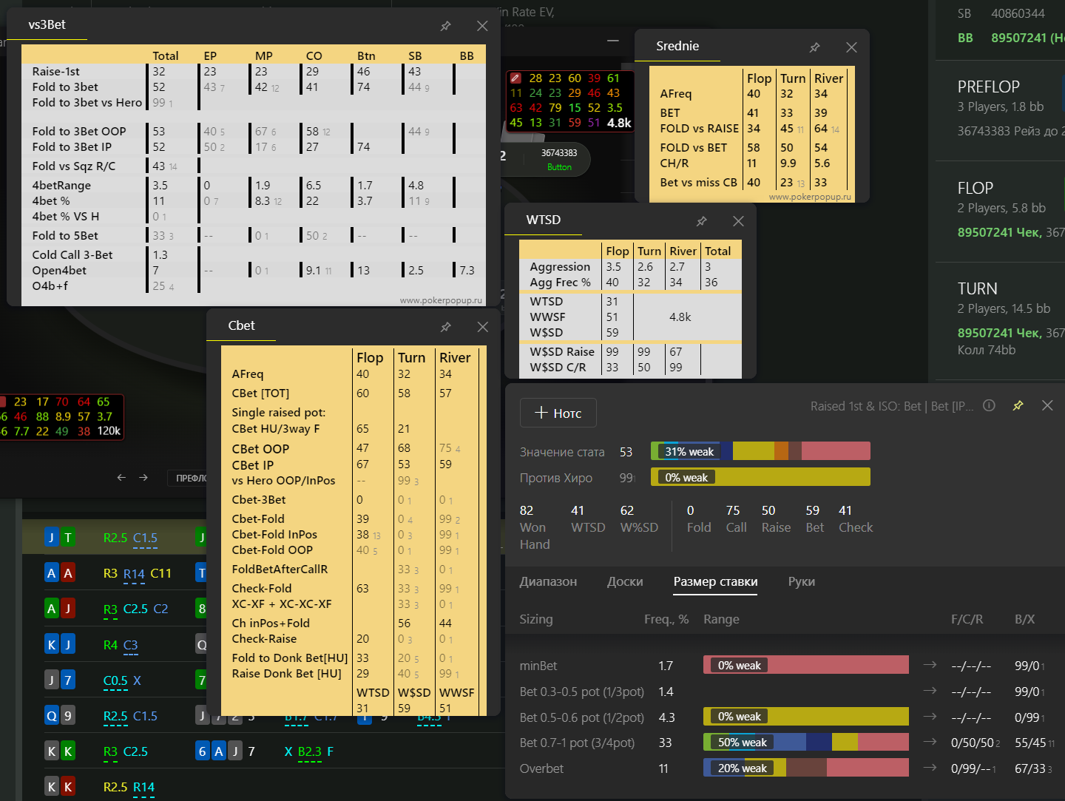
Task: Click the Bet 0.5-0.6 pot row arrow
Action: [x=930, y=716]
